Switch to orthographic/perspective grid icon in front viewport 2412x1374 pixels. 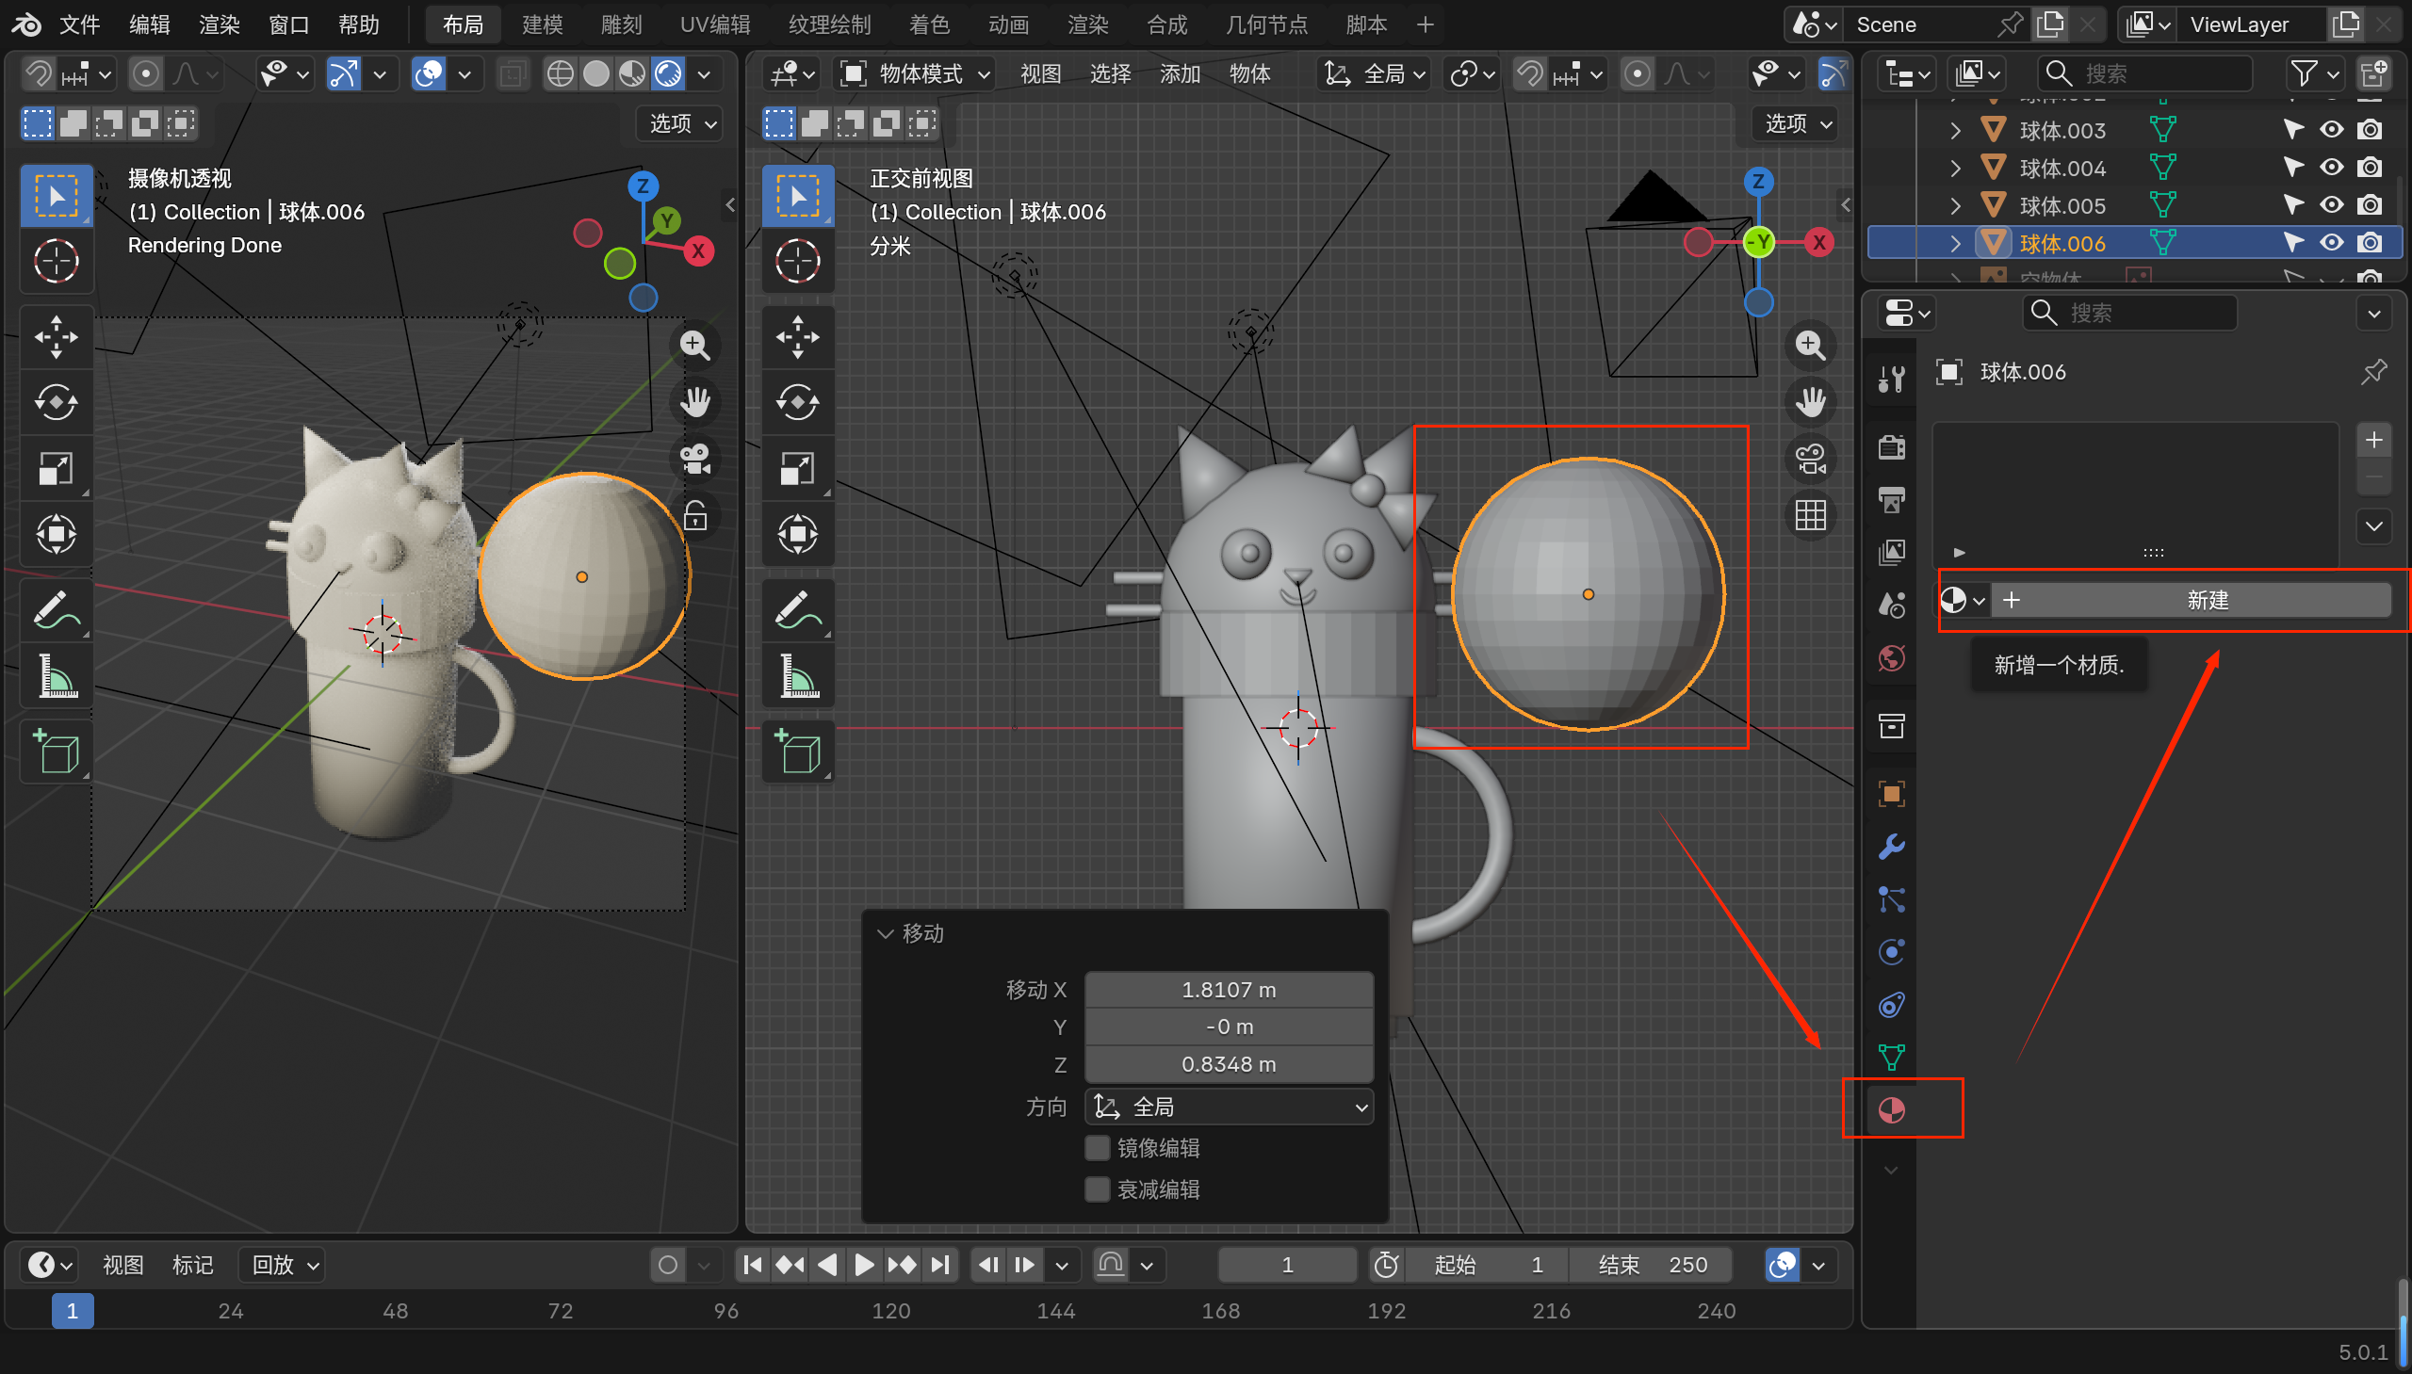pos(1810,516)
